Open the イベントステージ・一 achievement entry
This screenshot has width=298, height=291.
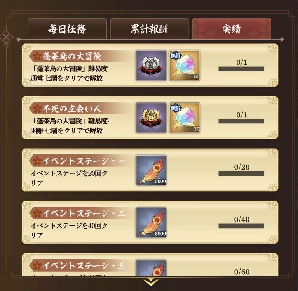pos(150,170)
